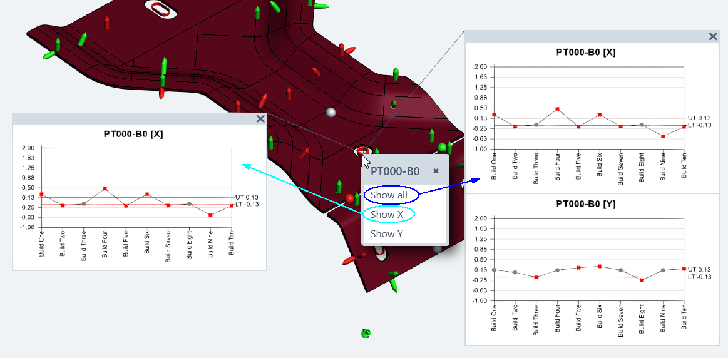This screenshot has width=728, height=358.
Task: Click Build Six point in right X chart
Action: pos(600,115)
